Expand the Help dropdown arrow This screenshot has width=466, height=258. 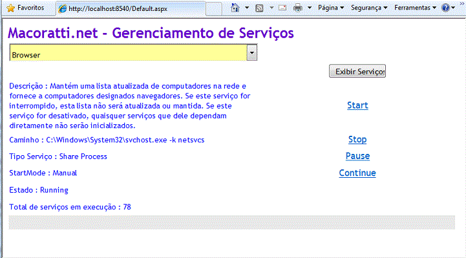click(x=453, y=8)
